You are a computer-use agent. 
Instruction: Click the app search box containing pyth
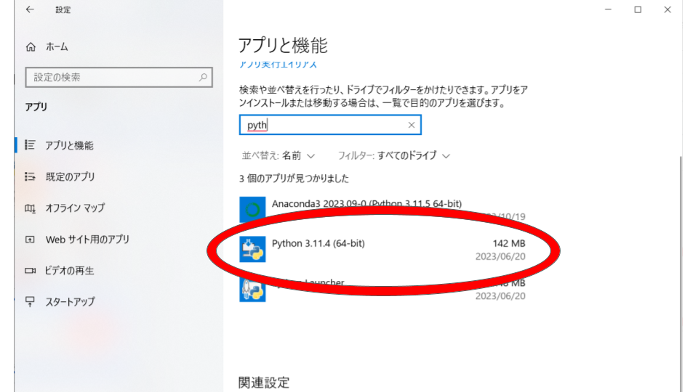330,125
